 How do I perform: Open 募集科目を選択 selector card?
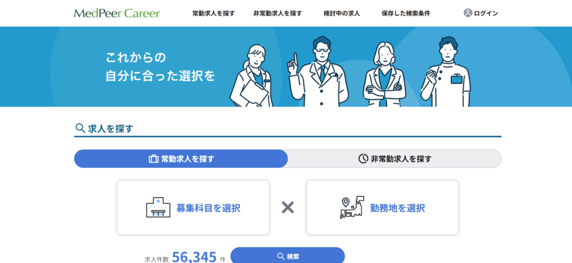193,208
